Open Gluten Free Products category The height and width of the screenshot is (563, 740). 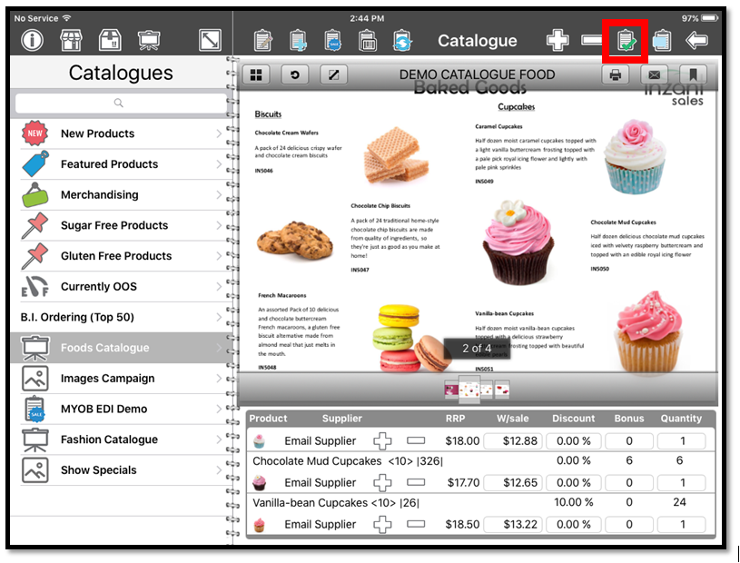[x=122, y=256]
